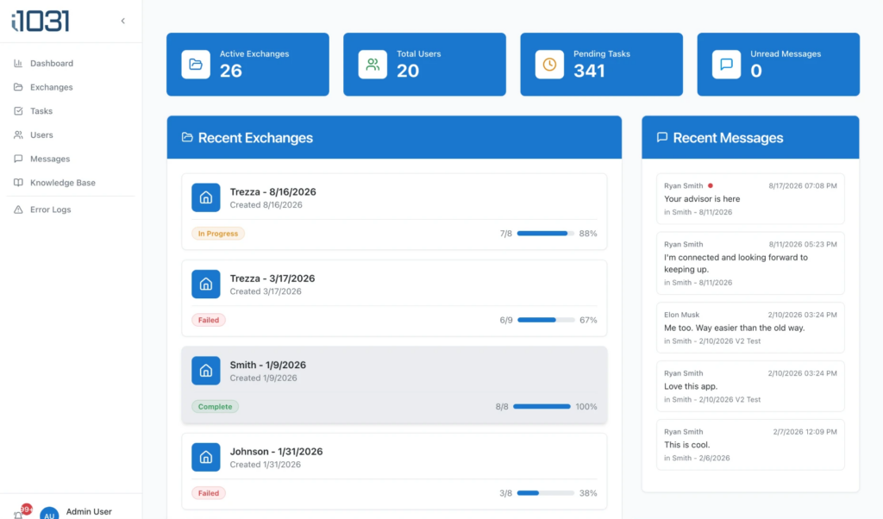Click the Messages speech bubble sidebar icon
Screen dimensions: 883x519
18,159
